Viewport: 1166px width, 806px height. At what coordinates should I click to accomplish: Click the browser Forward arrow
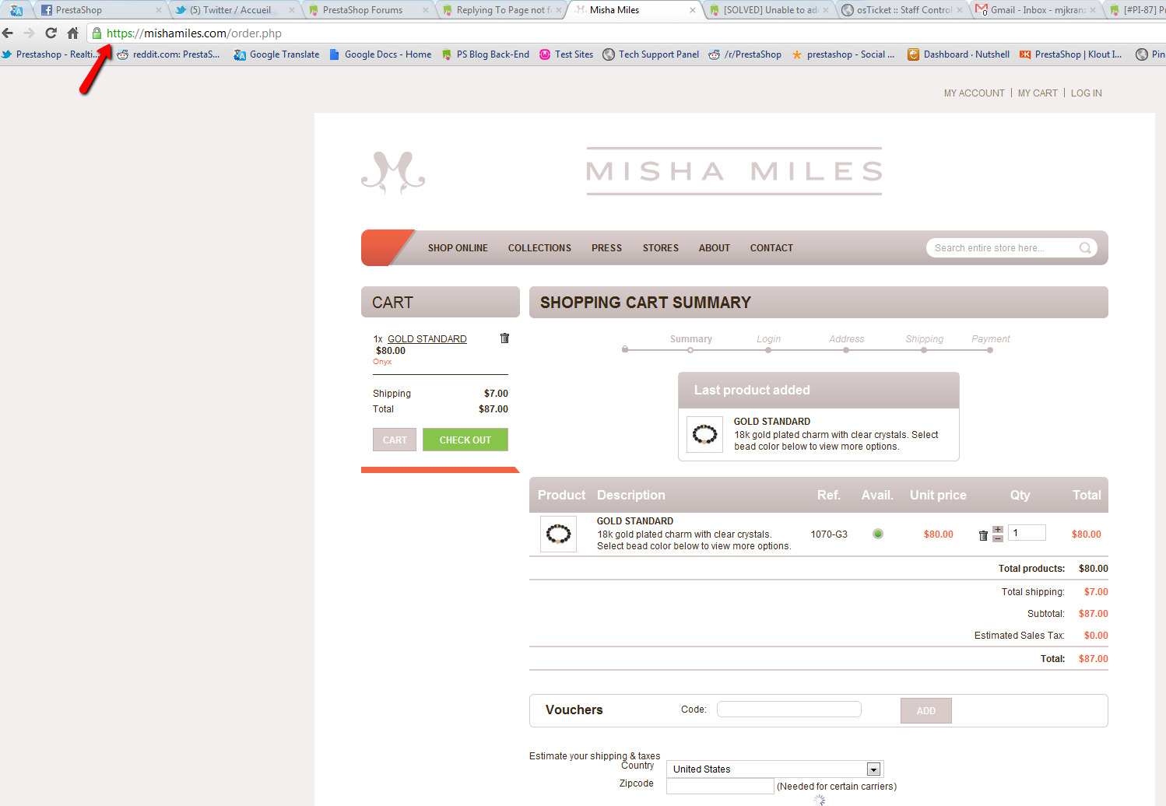coord(29,33)
